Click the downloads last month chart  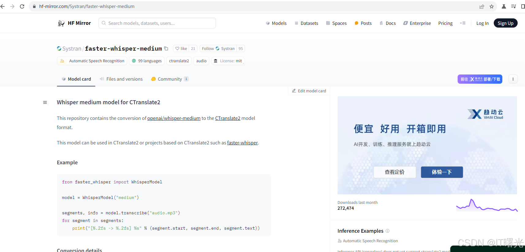[x=487, y=205]
